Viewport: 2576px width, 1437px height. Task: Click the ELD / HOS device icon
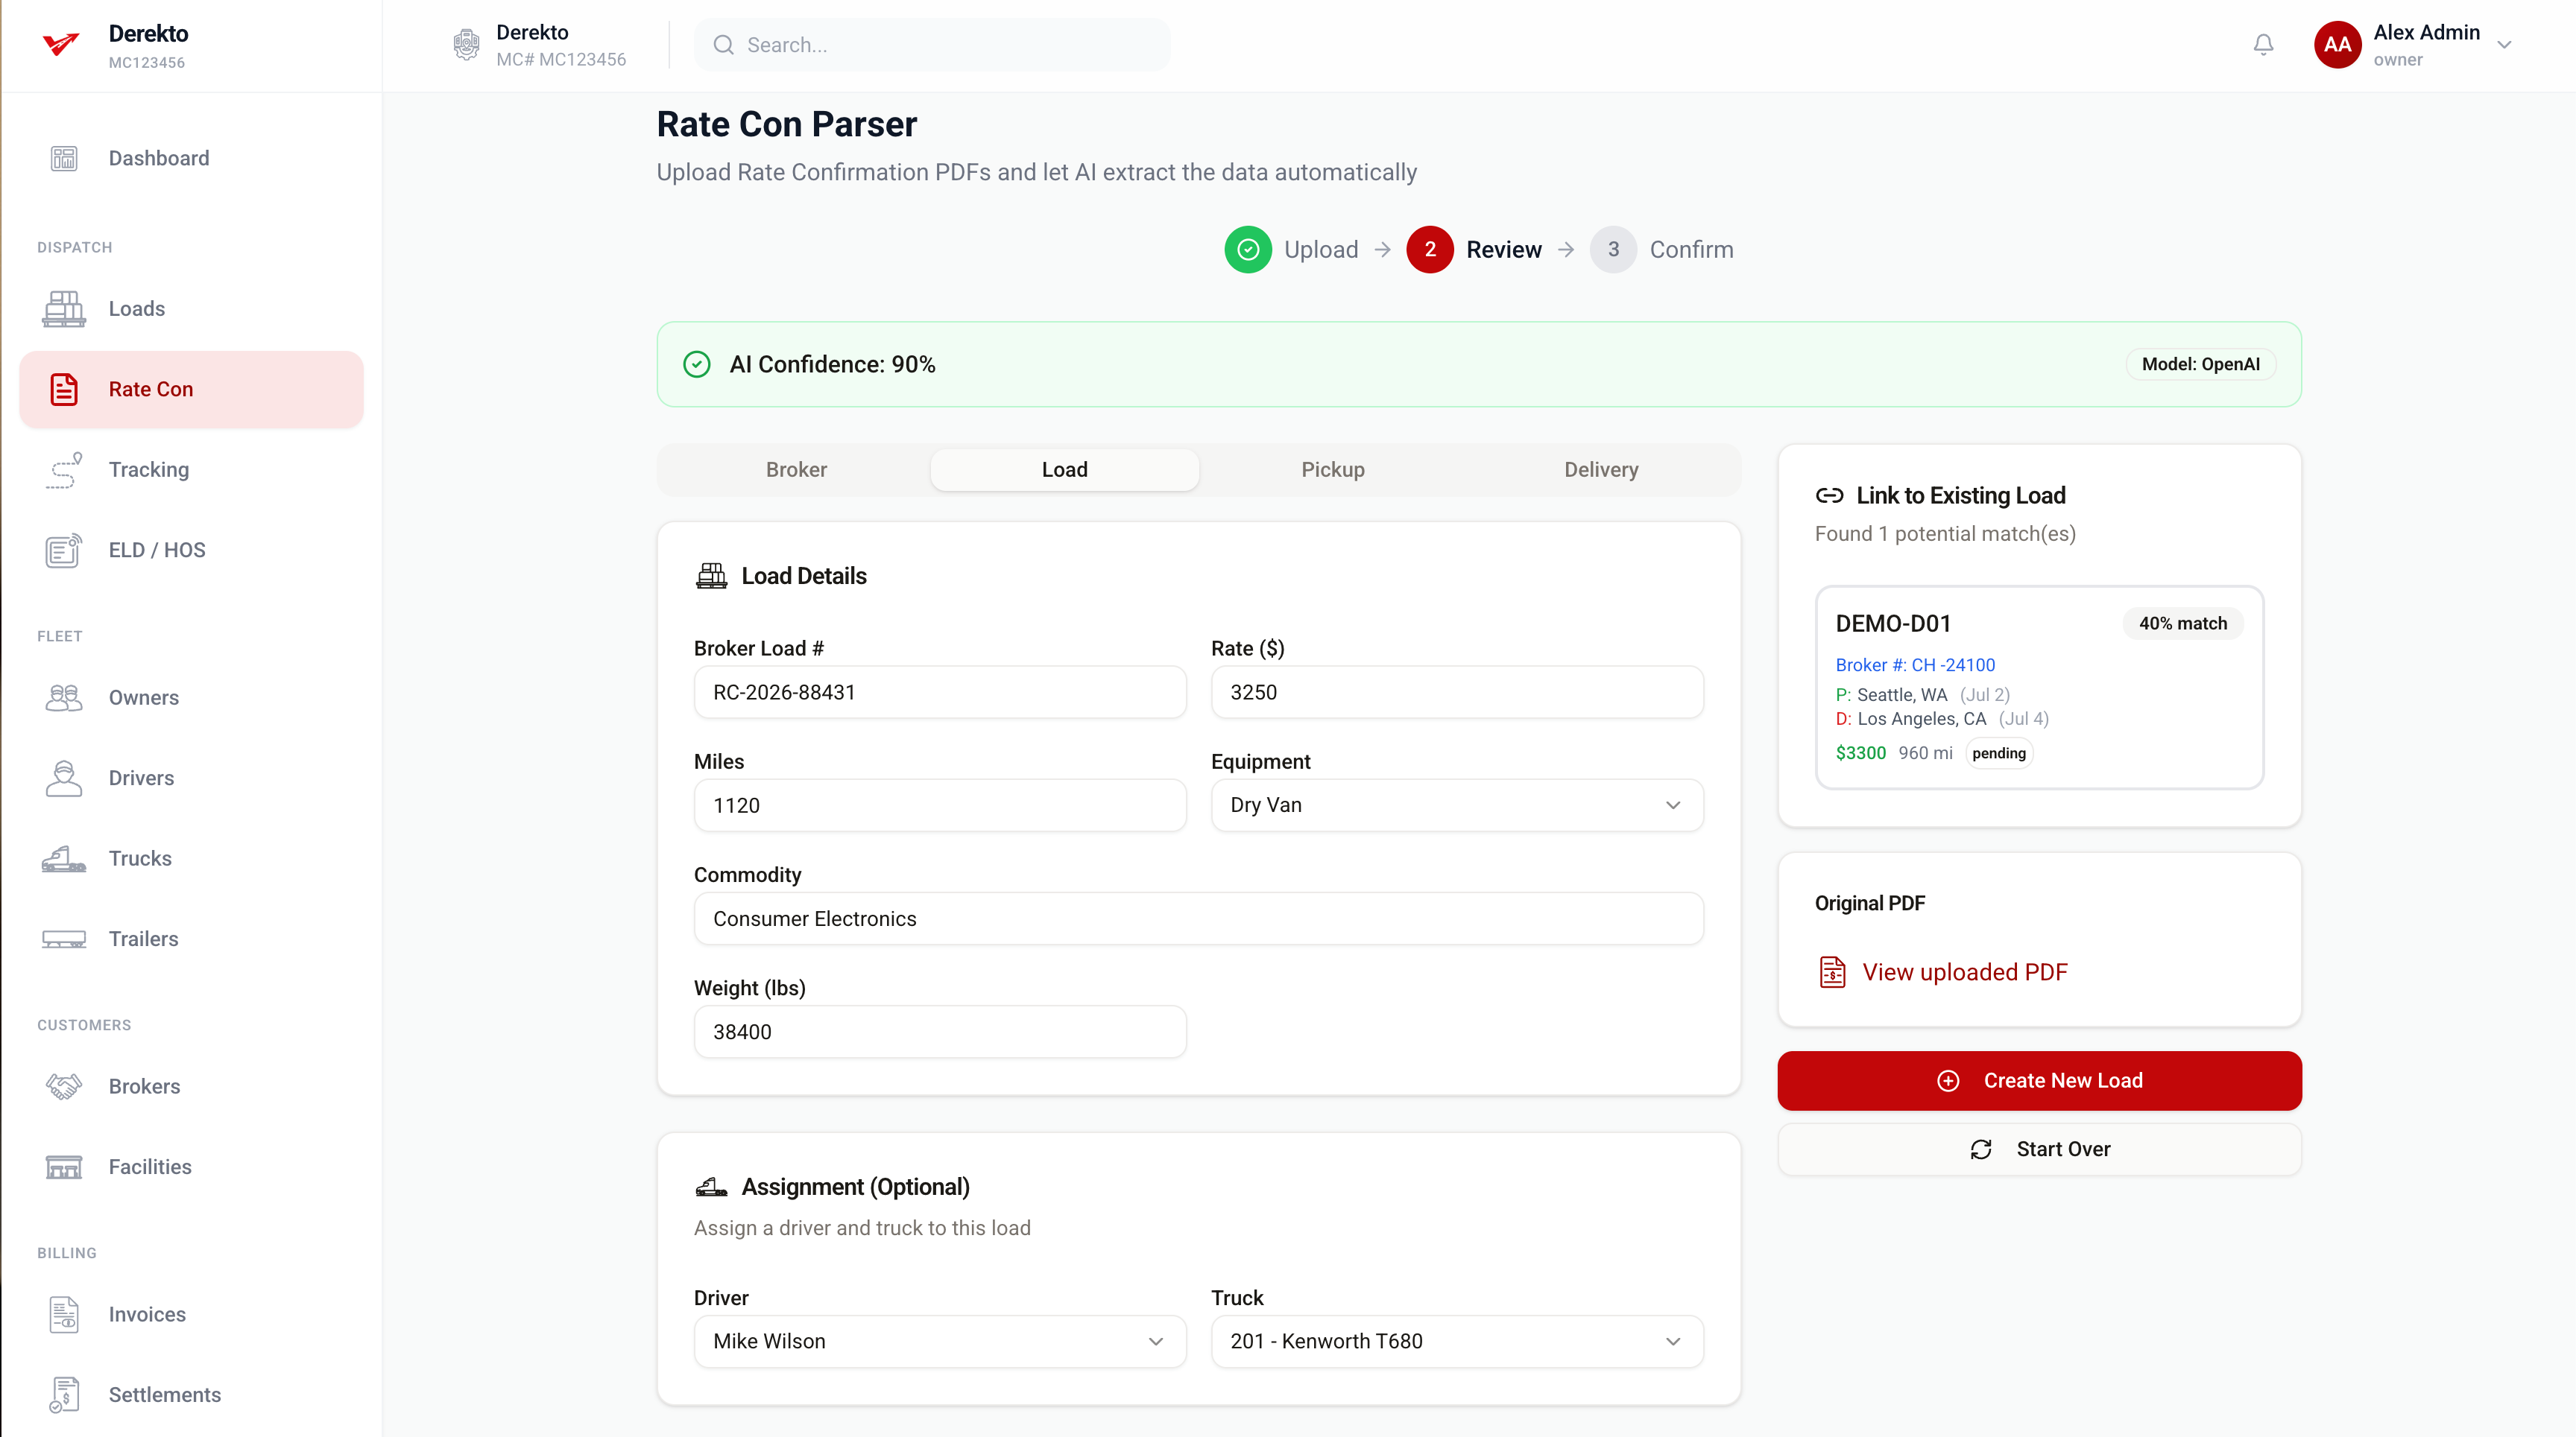pyautogui.click(x=64, y=551)
